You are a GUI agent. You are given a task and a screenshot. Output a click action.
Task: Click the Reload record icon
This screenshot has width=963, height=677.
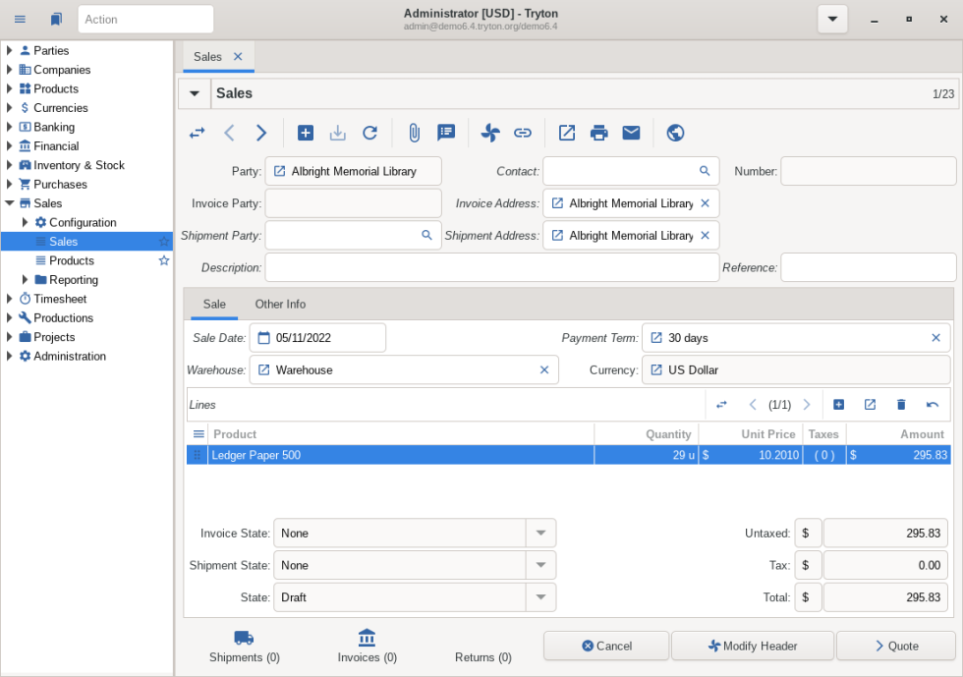369,133
